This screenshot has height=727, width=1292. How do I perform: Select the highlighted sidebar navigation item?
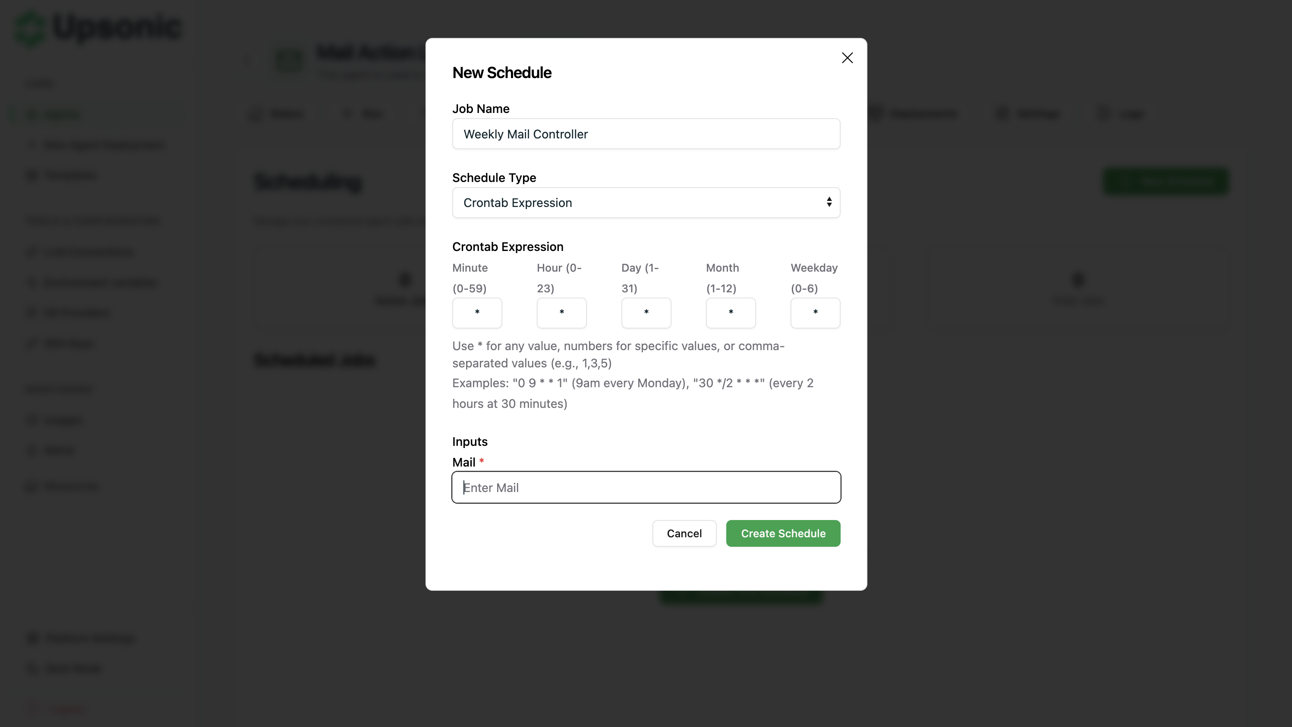[x=95, y=114]
